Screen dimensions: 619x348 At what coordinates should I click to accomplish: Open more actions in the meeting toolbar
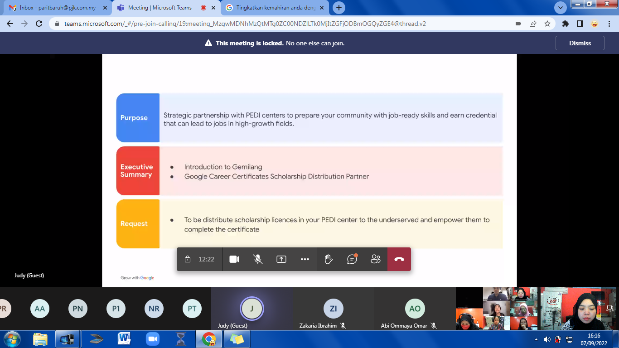(305, 259)
